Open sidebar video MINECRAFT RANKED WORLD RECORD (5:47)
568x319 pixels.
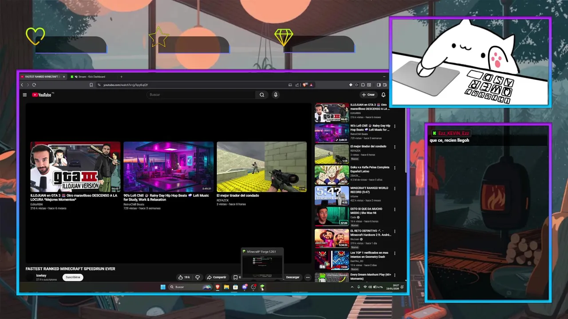click(369, 190)
